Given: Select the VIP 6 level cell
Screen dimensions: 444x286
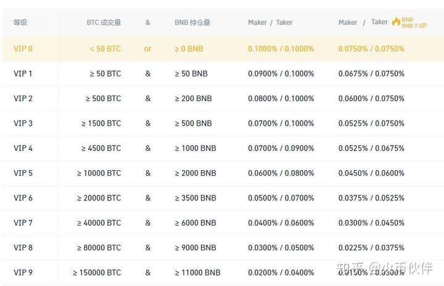Looking at the screenshot, I should tap(23, 198).
